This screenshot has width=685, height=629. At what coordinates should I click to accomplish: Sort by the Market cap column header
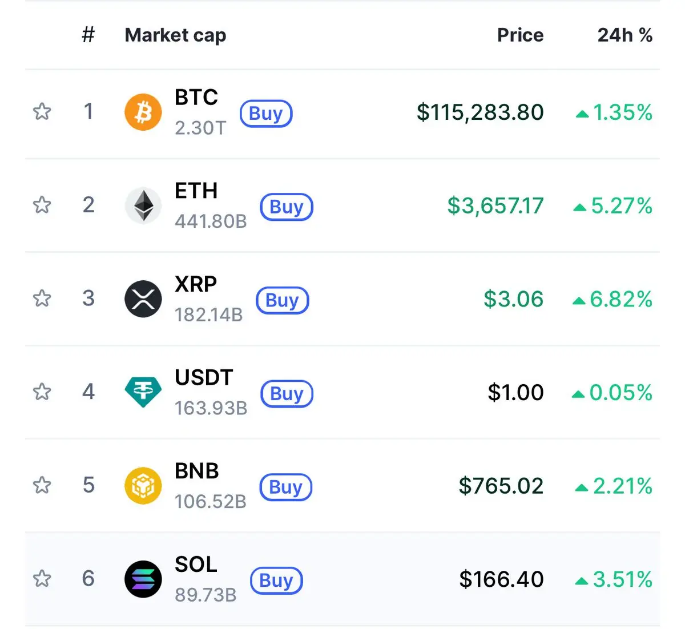pyautogui.click(x=175, y=35)
